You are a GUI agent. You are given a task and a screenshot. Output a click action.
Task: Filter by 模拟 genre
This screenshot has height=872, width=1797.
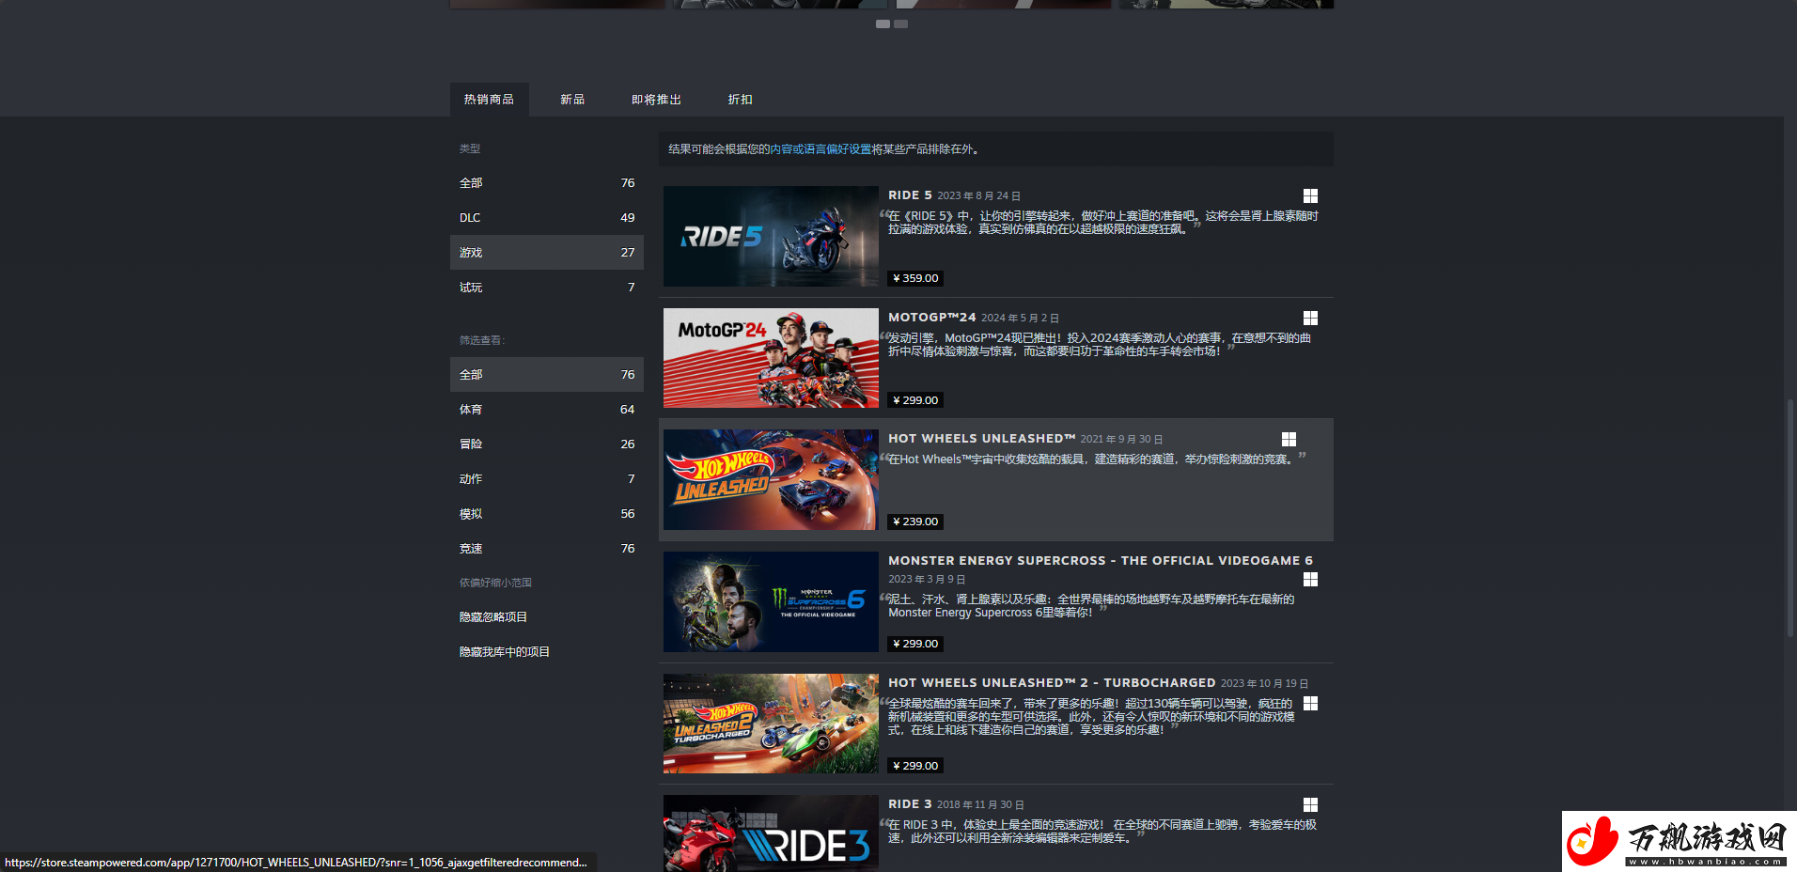(547, 513)
